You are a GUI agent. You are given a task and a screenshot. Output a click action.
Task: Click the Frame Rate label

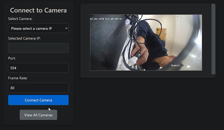[x=18, y=78]
